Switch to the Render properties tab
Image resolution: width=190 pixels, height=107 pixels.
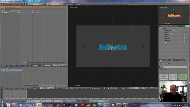pyautogui.click(x=164, y=60)
